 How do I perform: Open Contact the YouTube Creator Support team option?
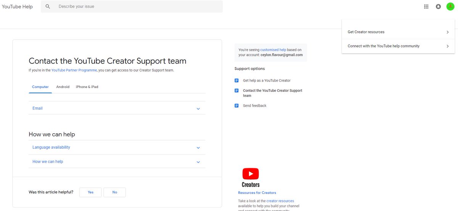(273, 93)
